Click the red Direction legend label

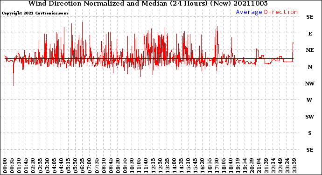tap(281, 12)
